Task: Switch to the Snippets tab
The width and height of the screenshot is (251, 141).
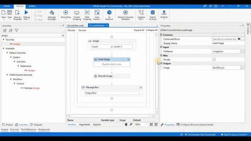Action: click(36, 125)
